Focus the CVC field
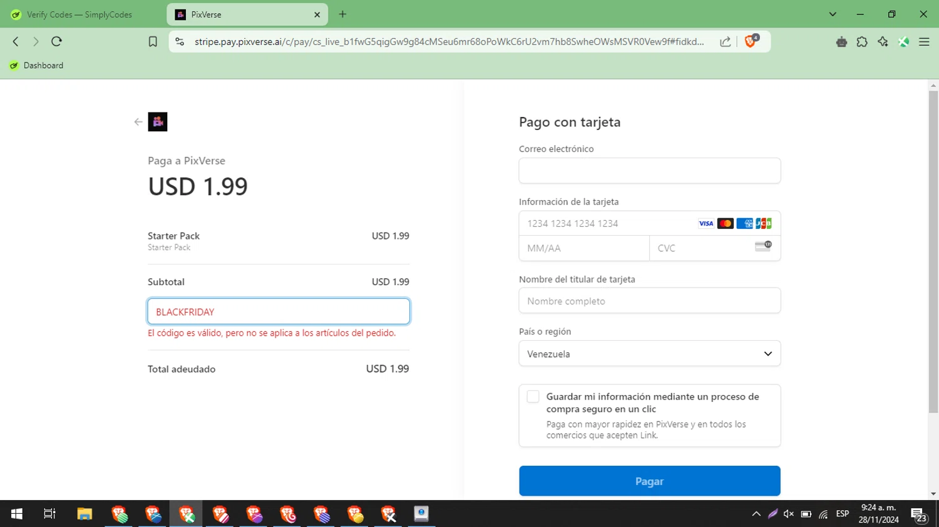 coord(715,248)
